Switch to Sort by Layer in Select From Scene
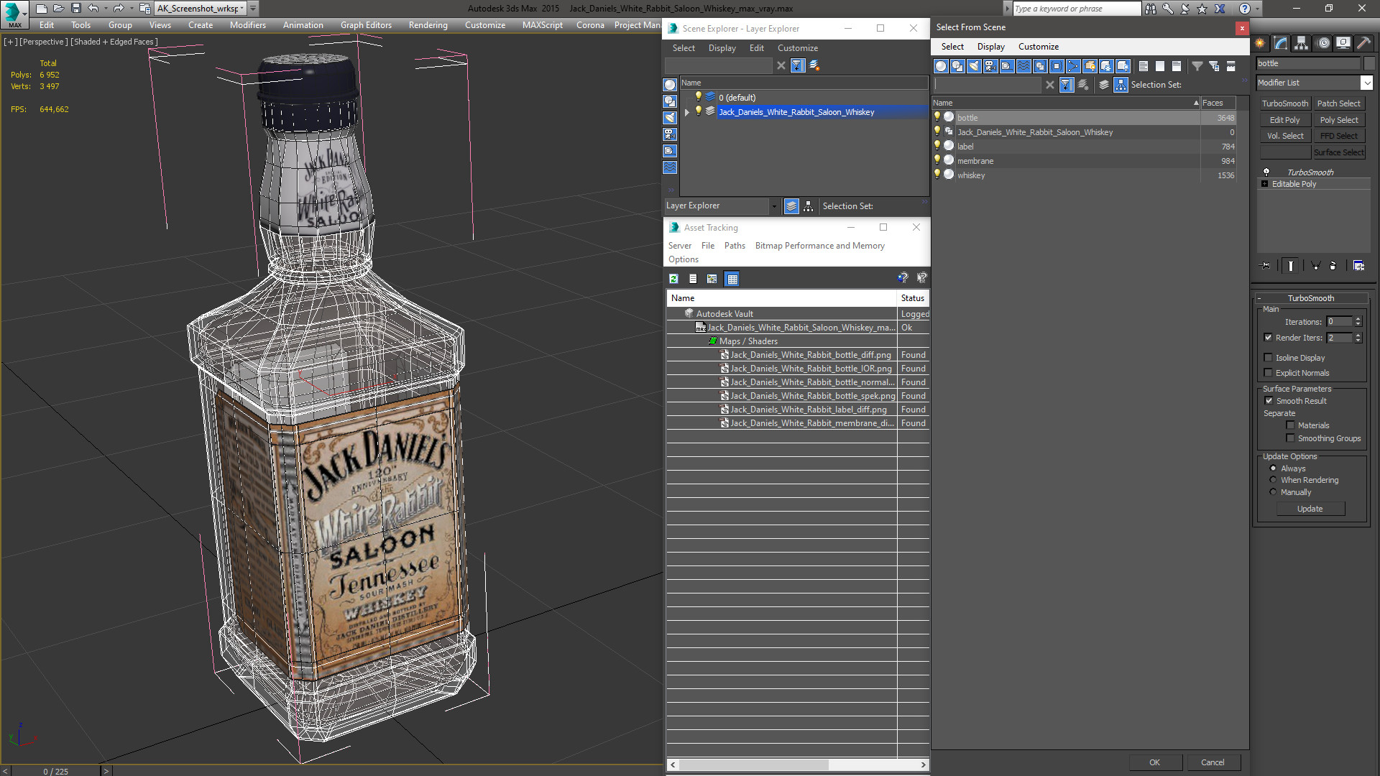Viewport: 1380px width, 776px height. point(1104,85)
